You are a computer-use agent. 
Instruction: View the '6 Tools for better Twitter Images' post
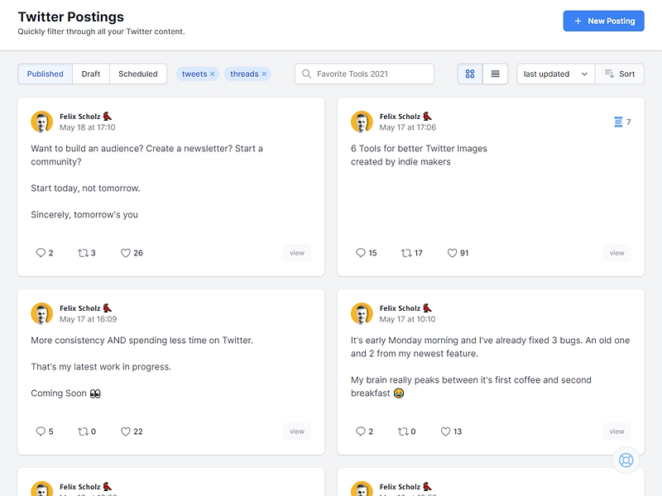click(616, 253)
